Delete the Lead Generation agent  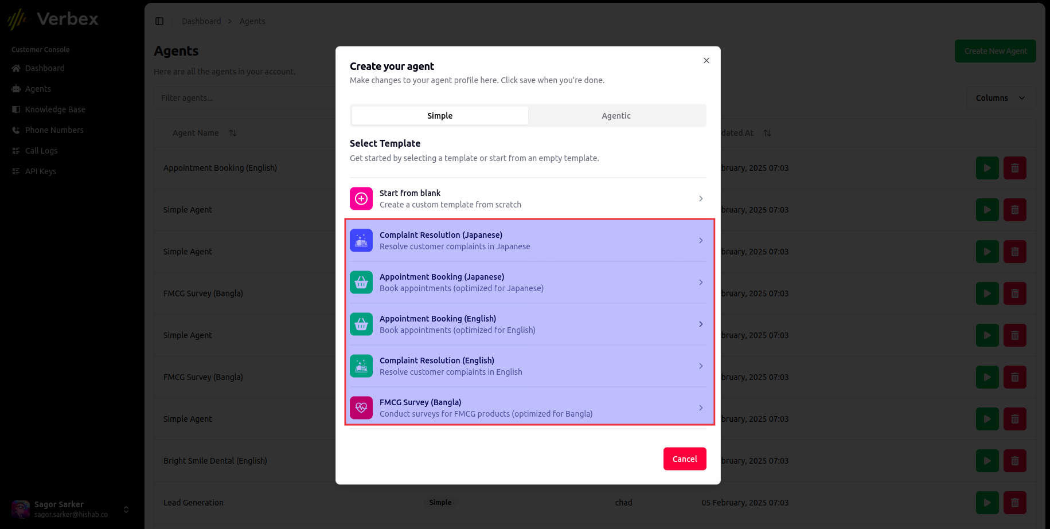pos(1014,503)
